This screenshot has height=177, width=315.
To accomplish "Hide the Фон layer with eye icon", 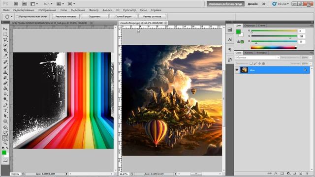I will (237, 70).
